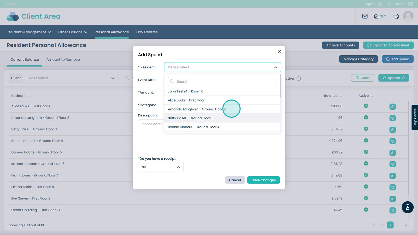The height and width of the screenshot is (235, 418).
Task: Collapse the Resident dropdown in Add Spend
Action: [x=276, y=67]
